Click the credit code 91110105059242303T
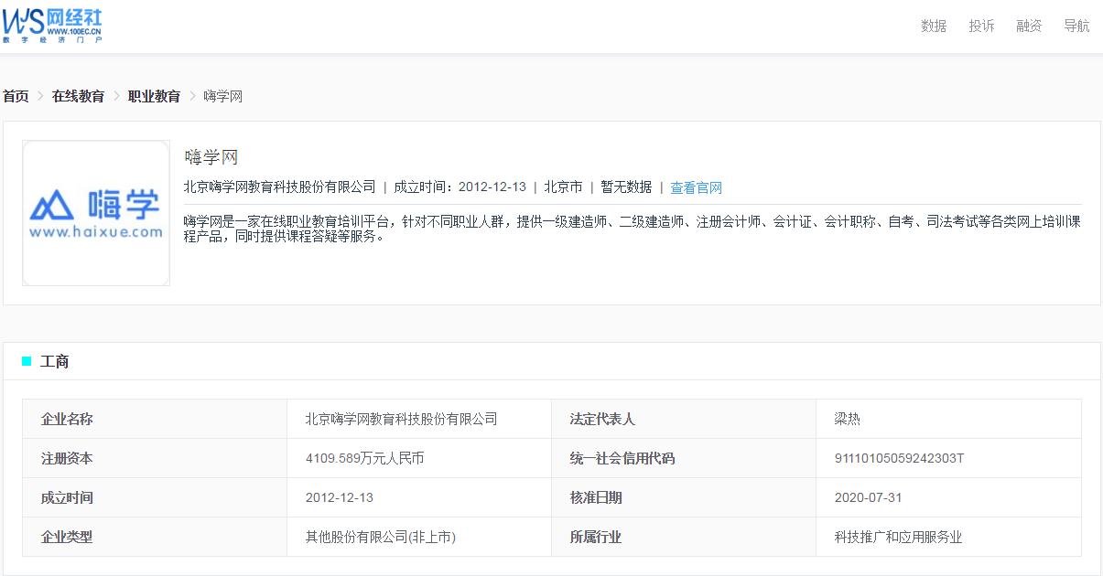The width and height of the screenshot is (1103, 576). (x=899, y=458)
